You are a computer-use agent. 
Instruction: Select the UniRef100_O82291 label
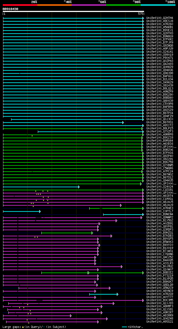pyautogui.click(x=160, y=159)
